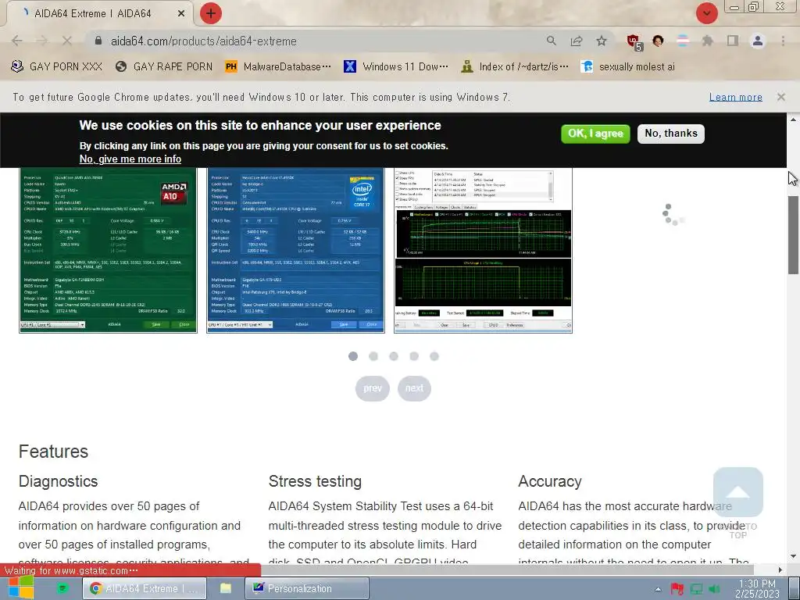The height and width of the screenshot is (600, 800).
Task: Open the Index of /~dartz/is… bookmark
Action: [x=515, y=67]
